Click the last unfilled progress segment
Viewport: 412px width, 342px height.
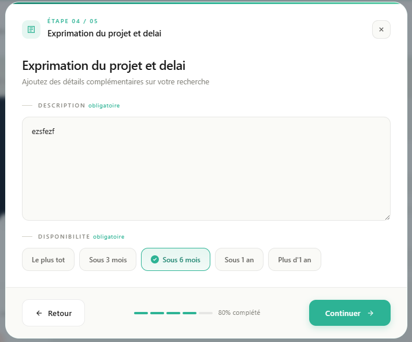tap(206, 313)
